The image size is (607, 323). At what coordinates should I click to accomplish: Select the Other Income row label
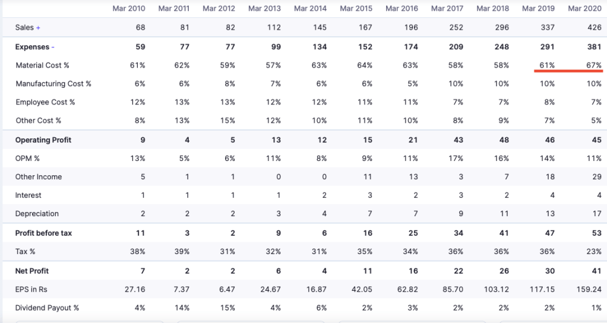pos(39,177)
